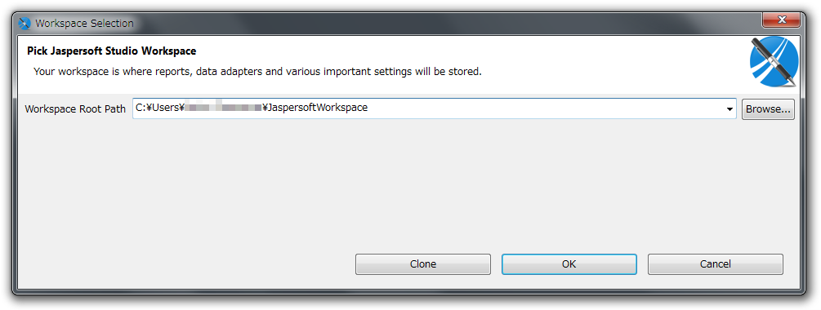The height and width of the screenshot is (310, 821).
Task: Click the Jaspersoft Studio pen logo
Action: 774,62
